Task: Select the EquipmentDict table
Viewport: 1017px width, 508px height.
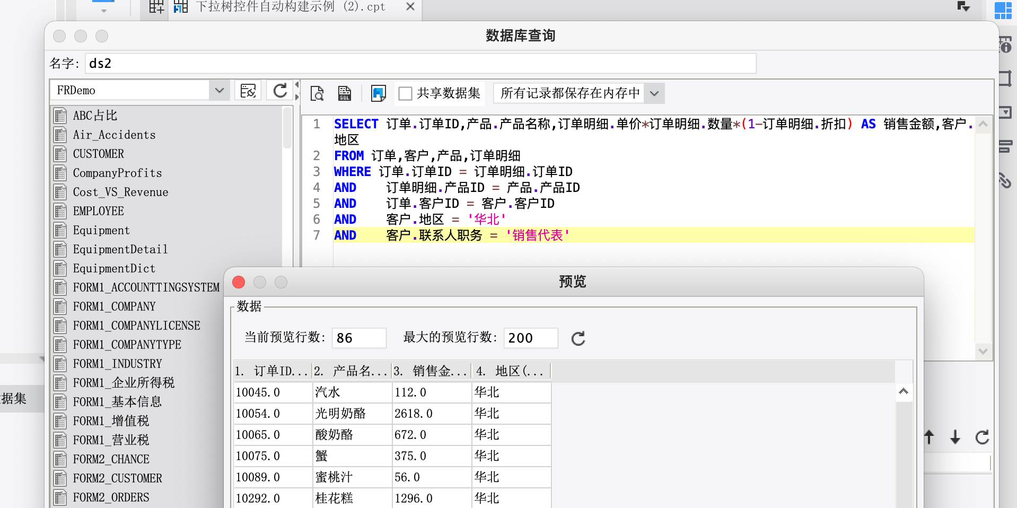Action: pyautogui.click(x=168, y=268)
